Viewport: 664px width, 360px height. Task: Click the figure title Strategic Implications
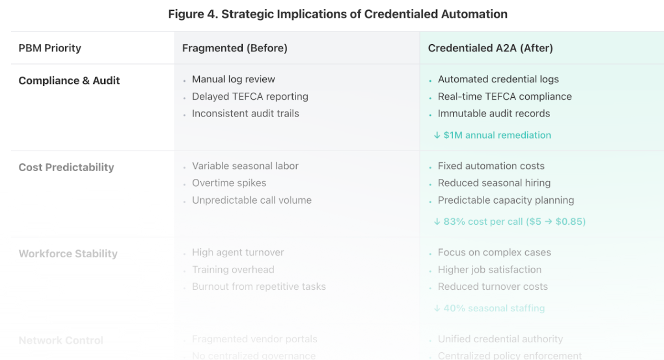pyautogui.click(x=338, y=14)
